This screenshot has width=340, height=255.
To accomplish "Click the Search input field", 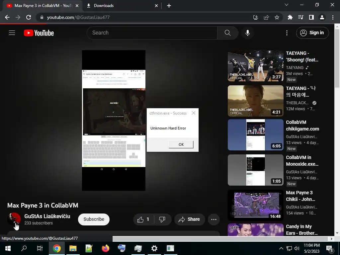I will (152, 33).
